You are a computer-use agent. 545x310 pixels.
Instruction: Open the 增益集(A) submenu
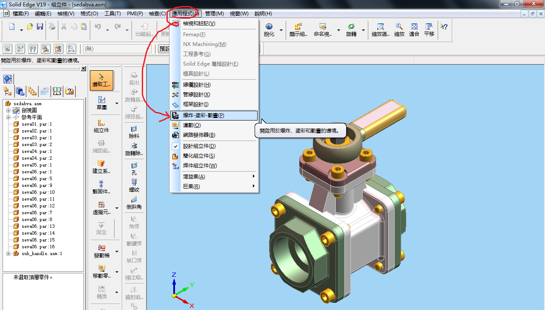214,176
